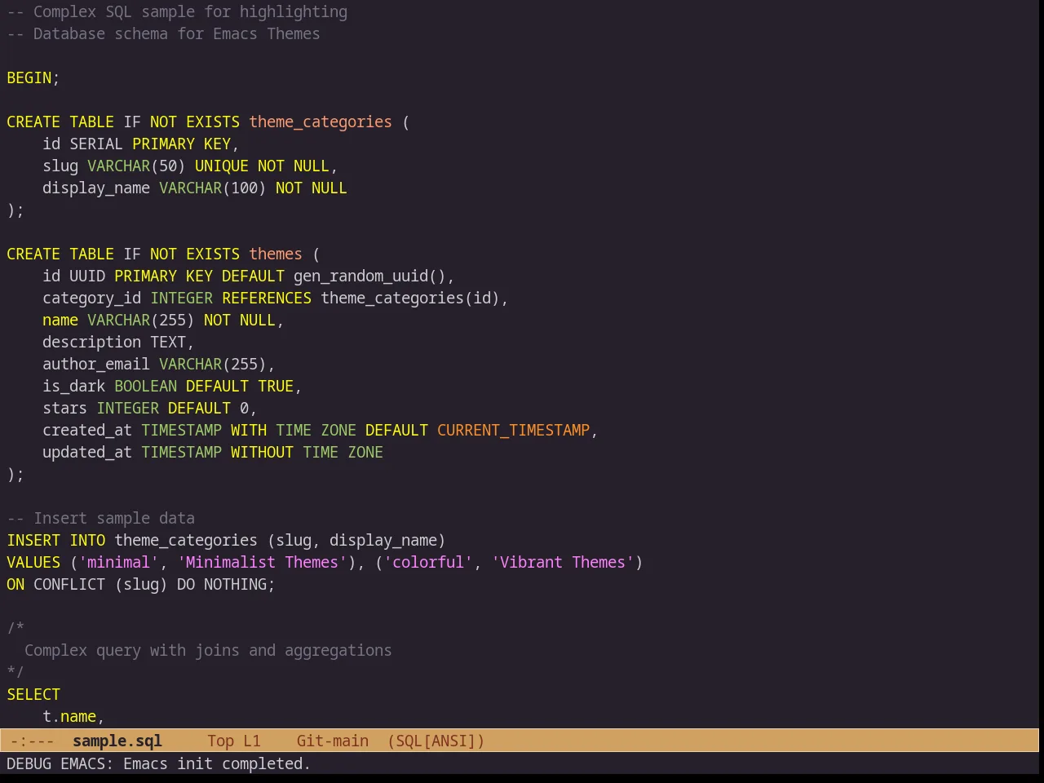Click the UNIQUE keyword
1044x783 pixels.
pos(222,166)
